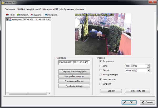158x108 pixels.
Task: Click the Параметры Видео button
Action: 74,81
